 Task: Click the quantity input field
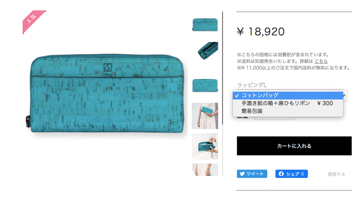click(275, 118)
